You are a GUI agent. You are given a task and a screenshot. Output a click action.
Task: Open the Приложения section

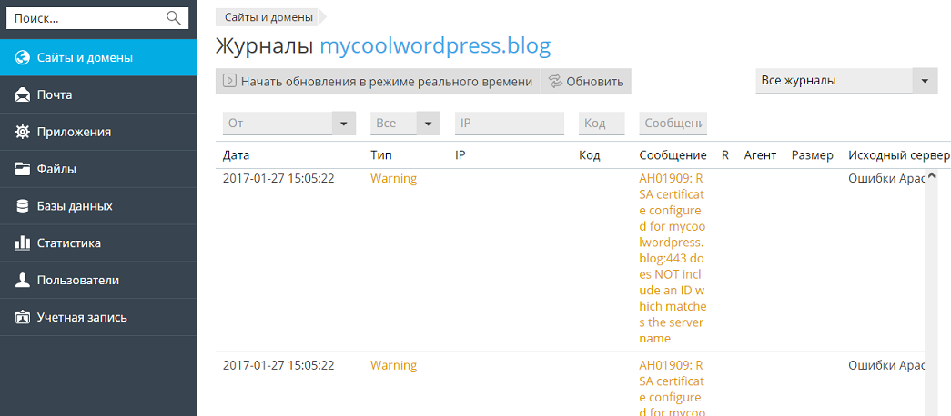98,132
